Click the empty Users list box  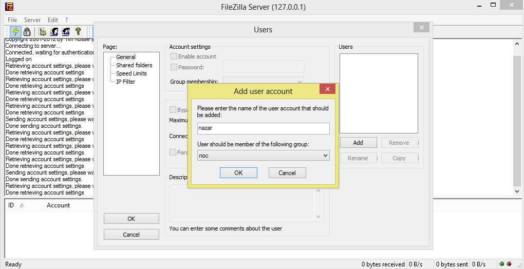pos(379,93)
